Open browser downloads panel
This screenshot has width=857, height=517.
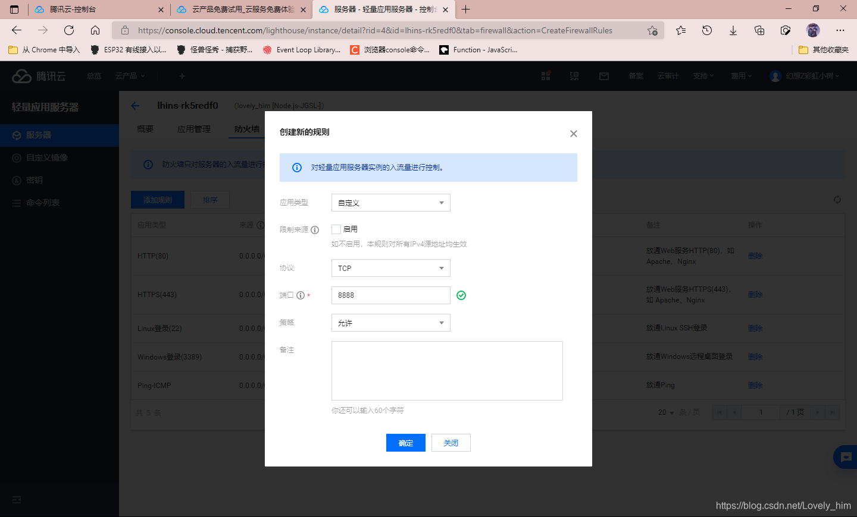[733, 30]
